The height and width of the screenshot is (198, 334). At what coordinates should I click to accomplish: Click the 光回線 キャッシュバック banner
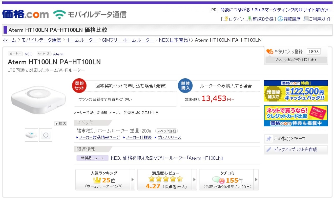click(x=296, y=91)
